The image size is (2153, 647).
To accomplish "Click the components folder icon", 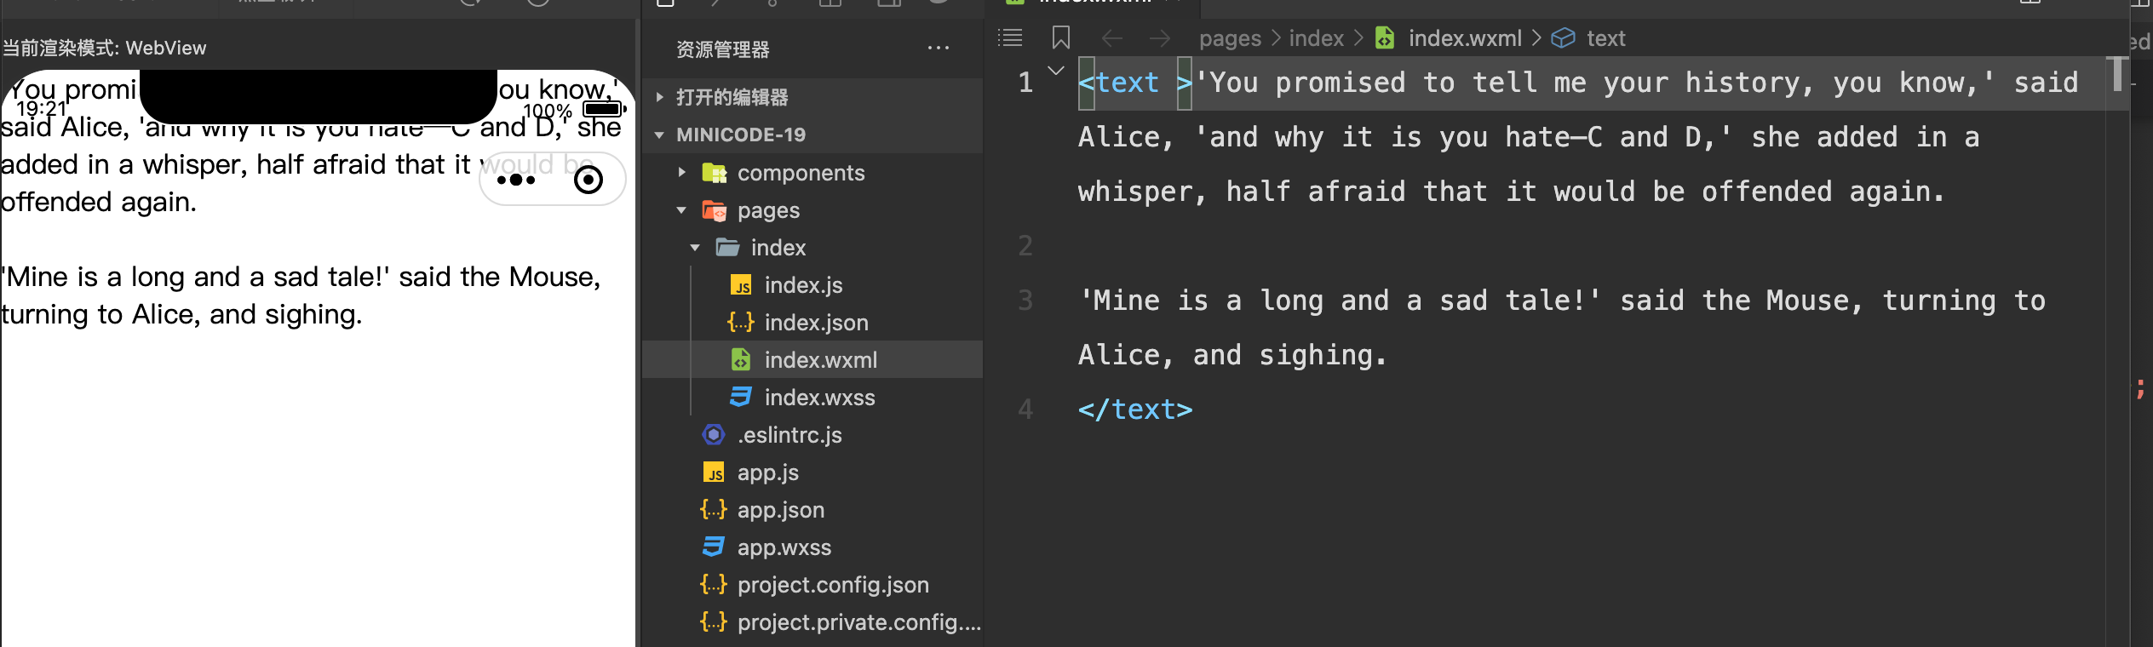I will (x=714, y=173).
